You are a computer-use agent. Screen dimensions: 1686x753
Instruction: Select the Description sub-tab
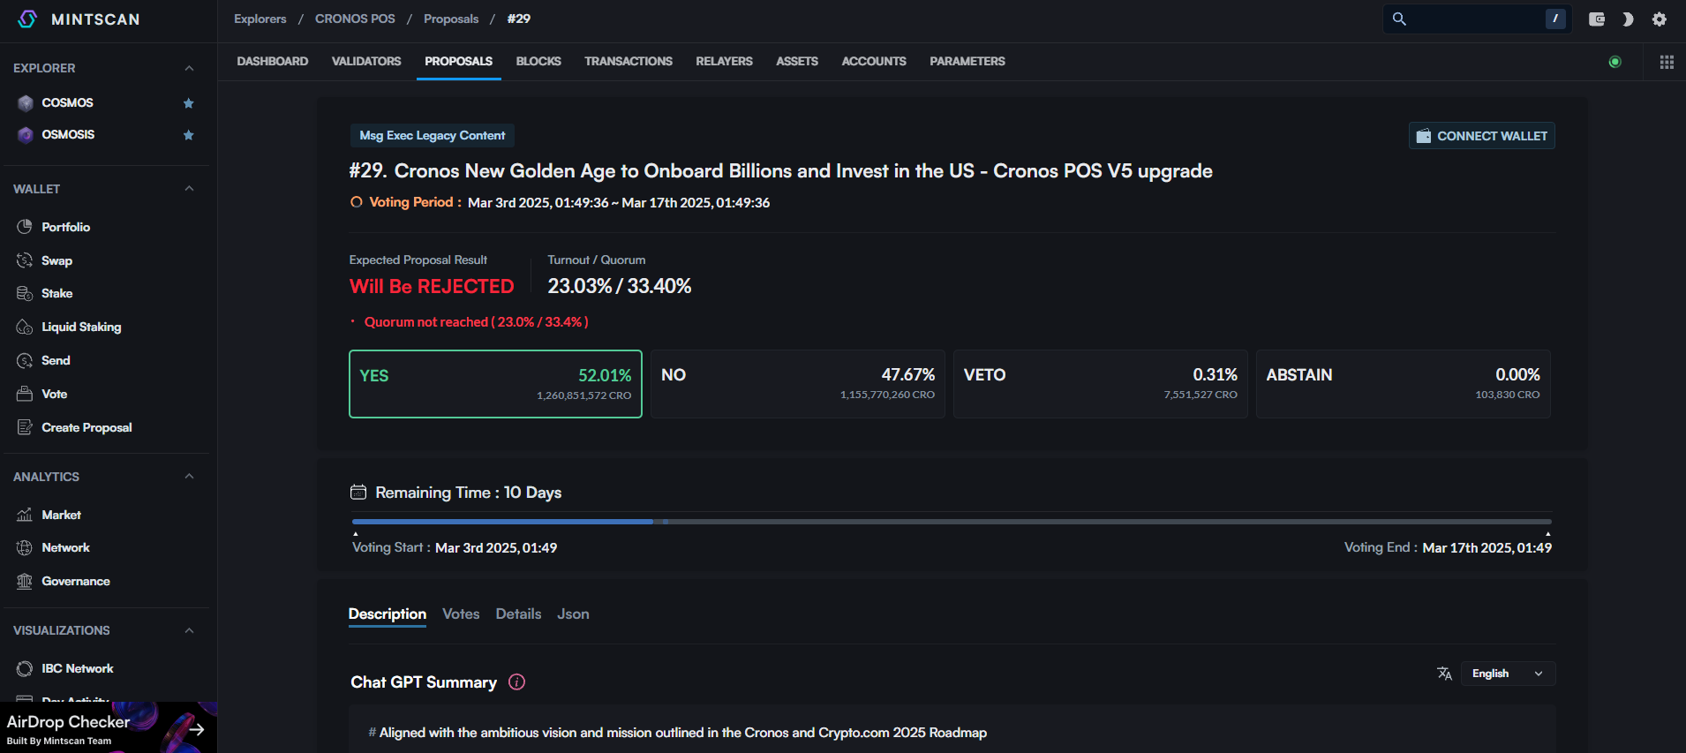click(388, 614)
